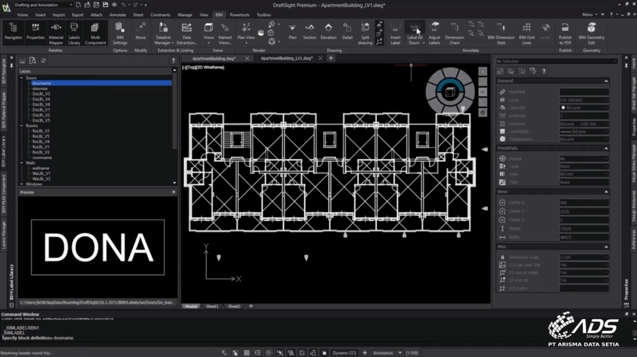
Task: Select the doorsize label
Action: [40, 88]
